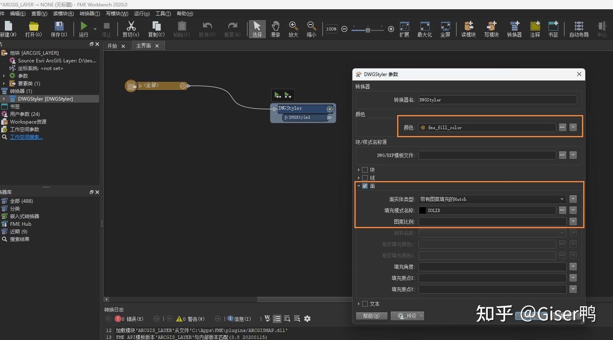Click the Add Reader (读模块) icon
The image size is (613, 340).
(x=468, y=27)
